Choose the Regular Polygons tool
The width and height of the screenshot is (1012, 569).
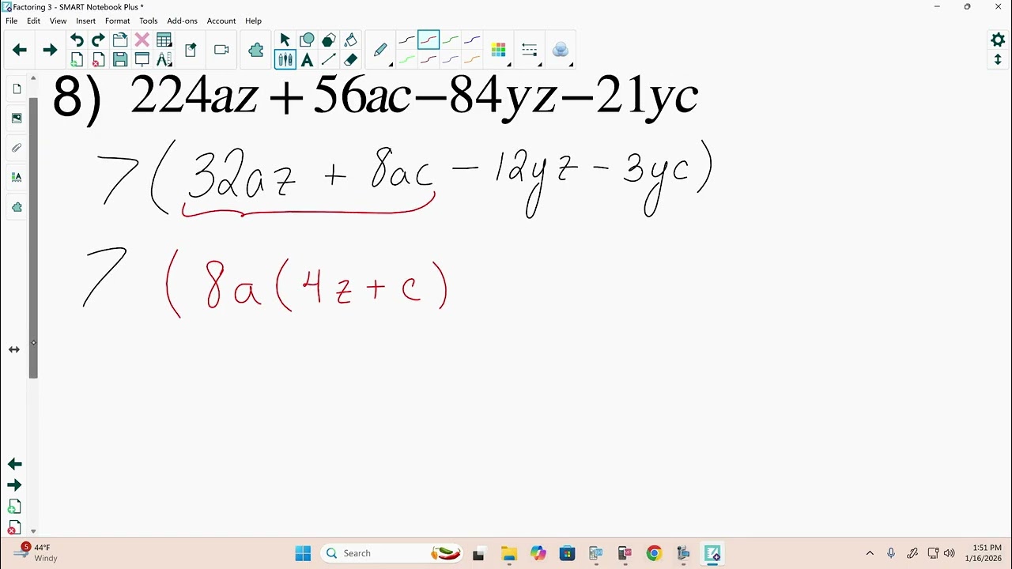coord(329,40)
